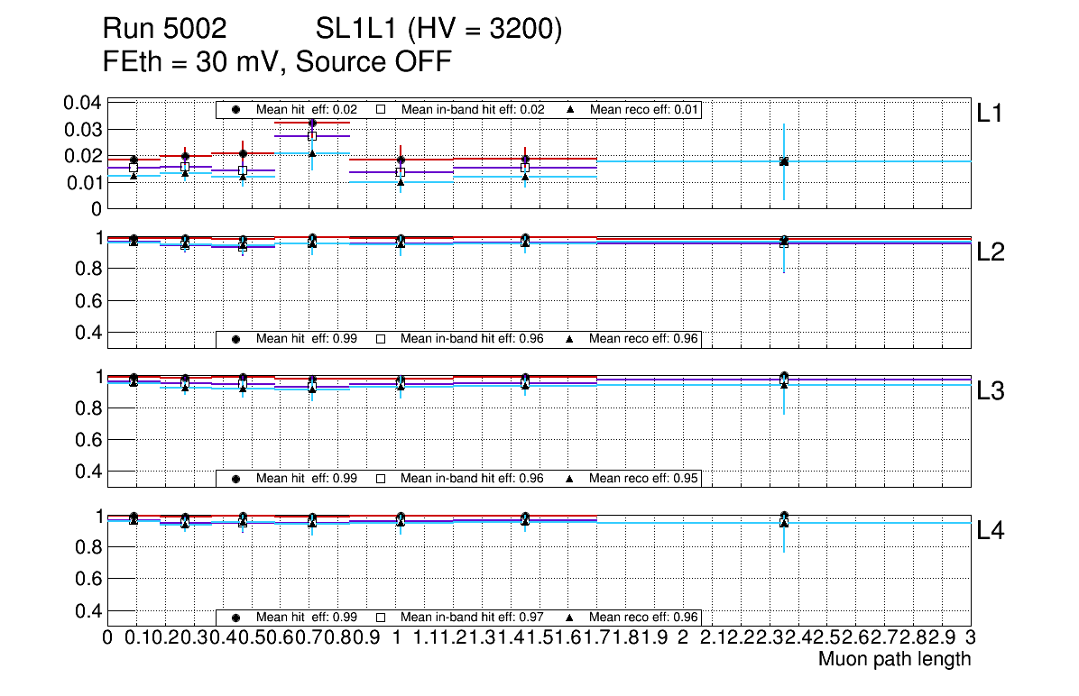Click the triangle marker in L1 legend
Screen dimensions: 1079x696
(571, 110)
